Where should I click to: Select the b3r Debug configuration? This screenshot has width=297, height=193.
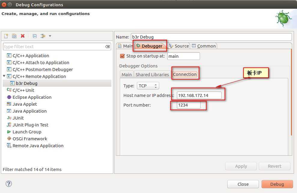coord(26,83)
